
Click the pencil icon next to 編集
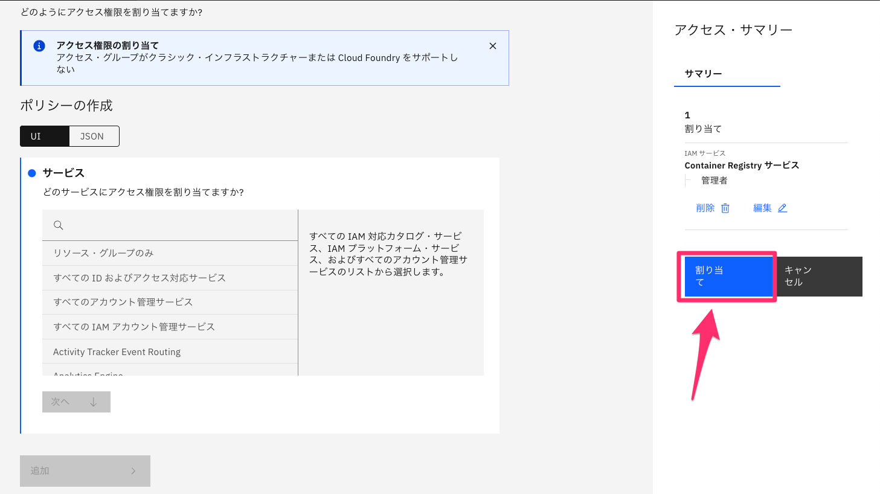pos(783,208)
